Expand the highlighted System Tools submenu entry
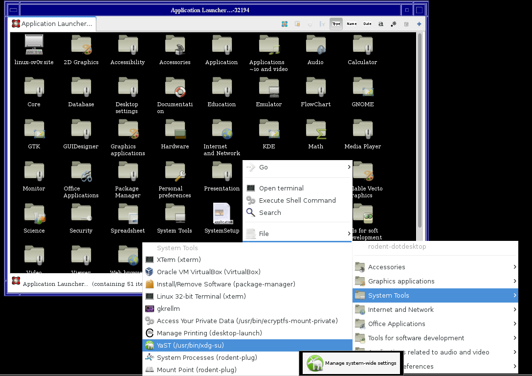This screenshot has width=532, height=376. pyautogui.click(x=435, y=296)
